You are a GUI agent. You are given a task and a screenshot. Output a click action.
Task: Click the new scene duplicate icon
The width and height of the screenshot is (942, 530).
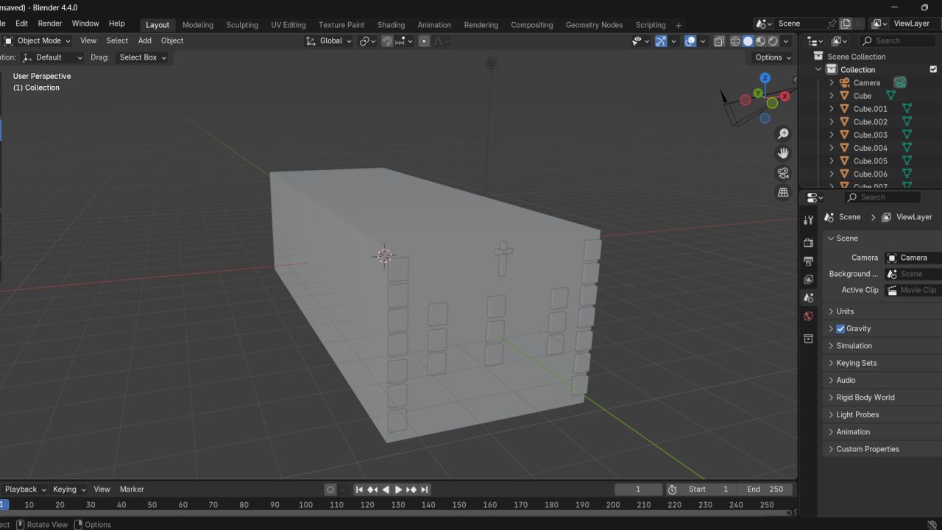846,24
